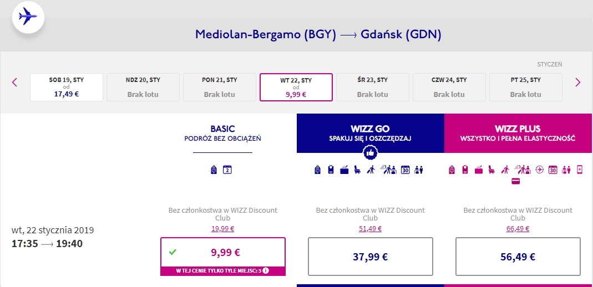Click the WIZZ Go thumbs-up recommended badge
This screenshot has height=287, width=593.
coord(370,153)
